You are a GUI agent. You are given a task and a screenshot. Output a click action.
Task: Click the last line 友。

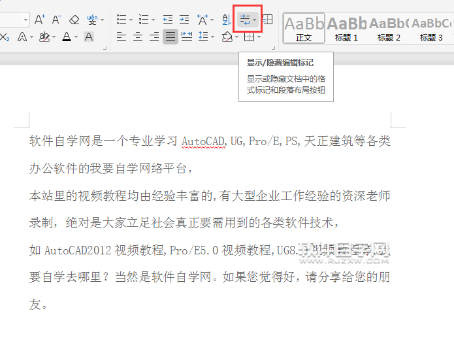pyautogui.click(x=38, y=305)
